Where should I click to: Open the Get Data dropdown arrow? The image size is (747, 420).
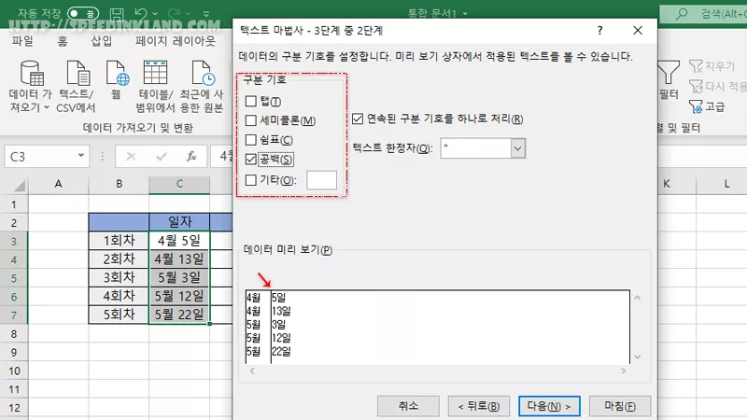tap(46, 107)
